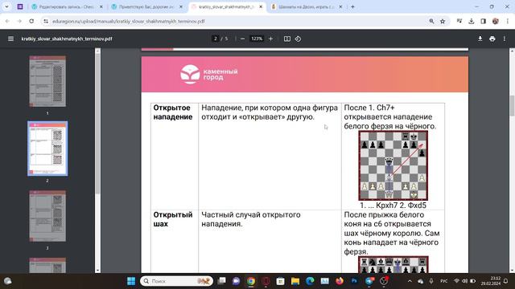
Task: Open Chrome from the taskbar
Action: pyautogui.click(x=251, y=281)
